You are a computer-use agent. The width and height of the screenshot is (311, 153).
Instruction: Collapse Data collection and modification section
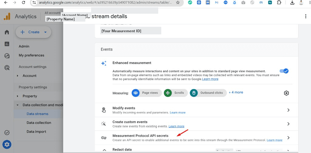(x=18, y=105)
